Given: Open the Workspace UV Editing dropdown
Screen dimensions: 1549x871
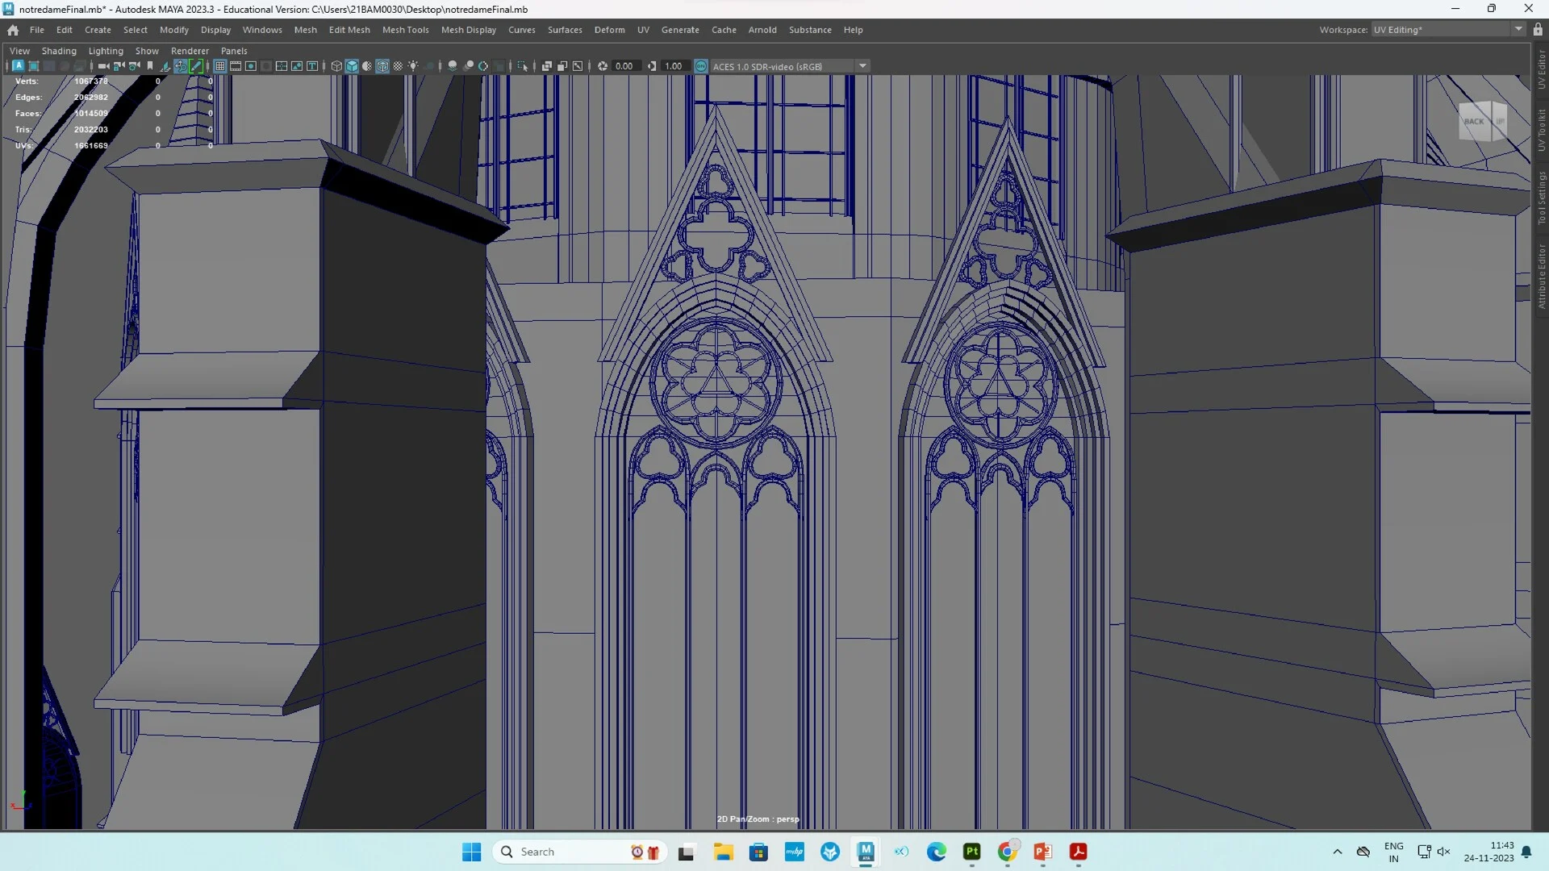Looking at the screenshot, I should (x=1444, y=29).
